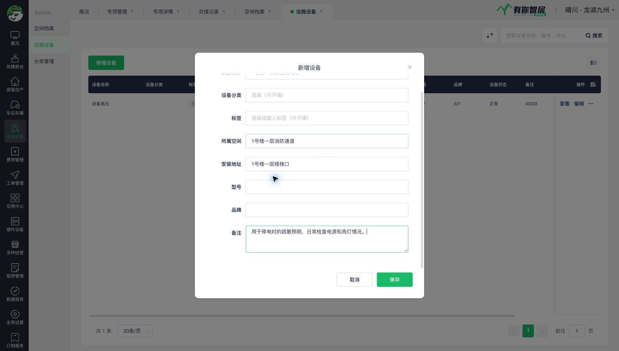Open the 所属空间 selector
619x351 pixels.
327,141
